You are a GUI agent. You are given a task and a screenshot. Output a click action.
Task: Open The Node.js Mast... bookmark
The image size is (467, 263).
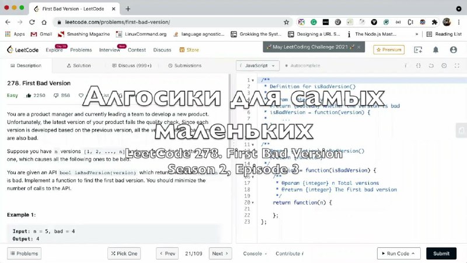(x=372, y=34)
